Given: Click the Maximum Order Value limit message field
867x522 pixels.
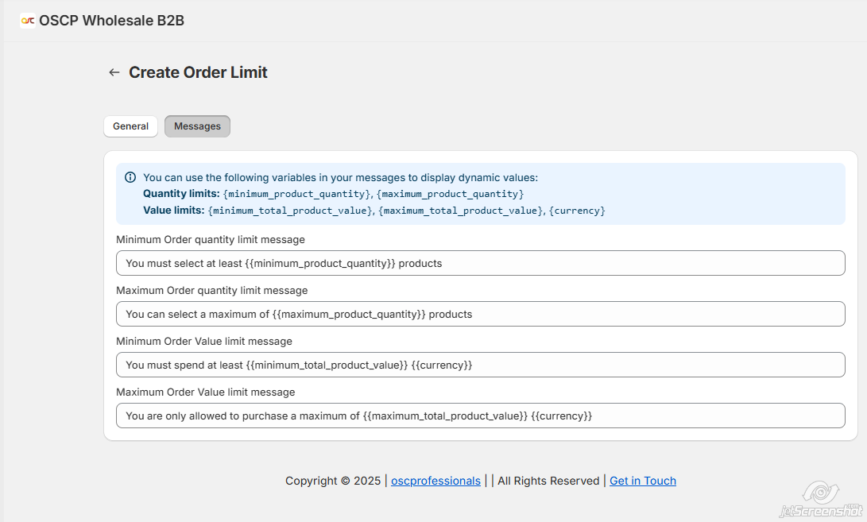Looking at the screenshot, I should point(481,416).
